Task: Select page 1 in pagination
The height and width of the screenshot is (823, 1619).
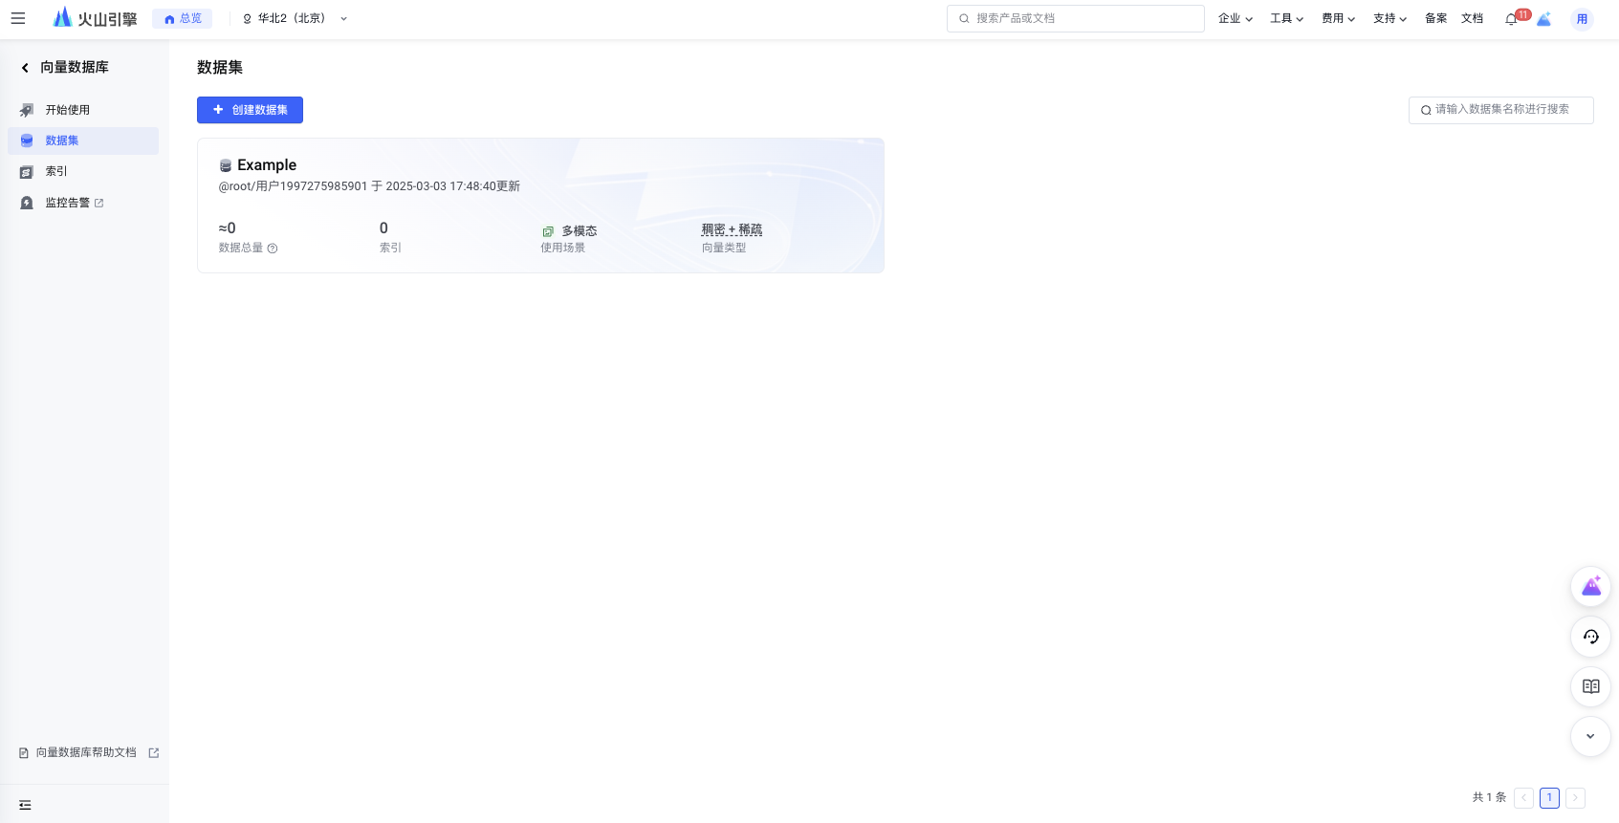Action: 1550,797
